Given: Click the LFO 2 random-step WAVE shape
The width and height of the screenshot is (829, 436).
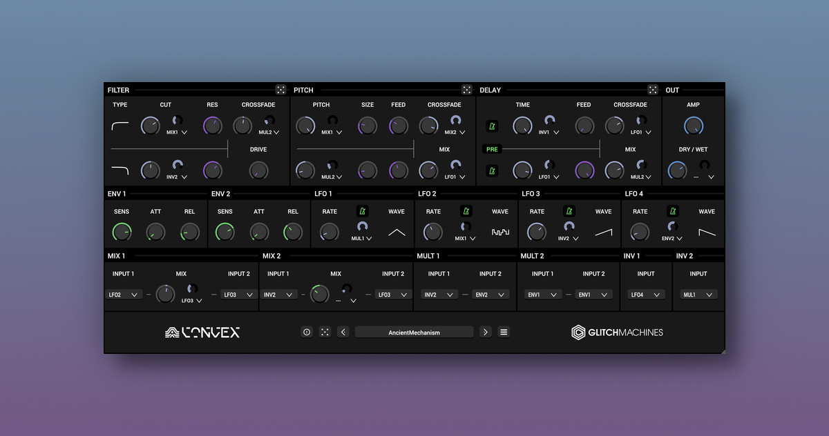Looking at the screenshot, I should pyautogui.click(x=500, y=232).
